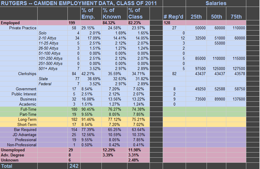260x169 pixels.
Task: Select the '0.42%' Non-Professional cell
Action: click(114, 145)
